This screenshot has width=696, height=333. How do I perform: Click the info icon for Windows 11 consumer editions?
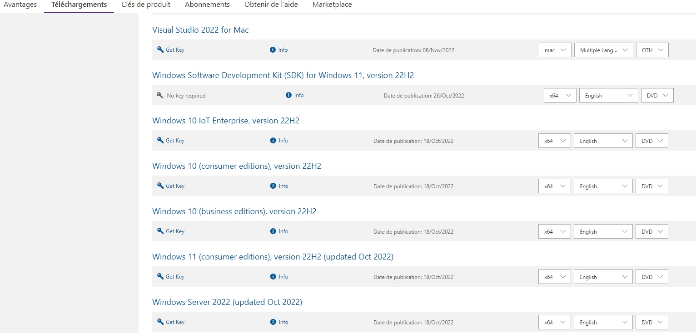pyautogui.click(x=273, y=277)
